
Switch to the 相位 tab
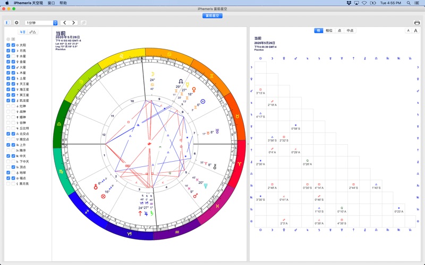coord(329,31)
